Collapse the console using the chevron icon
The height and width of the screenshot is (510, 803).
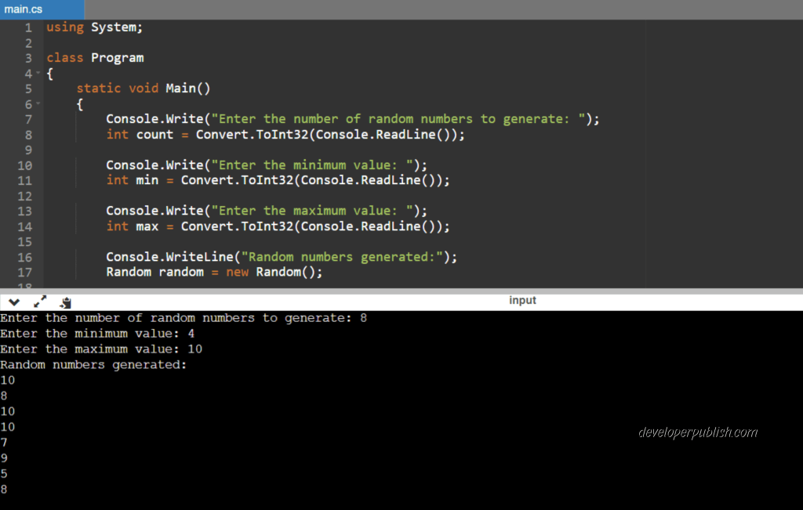(x=13, y=301)
